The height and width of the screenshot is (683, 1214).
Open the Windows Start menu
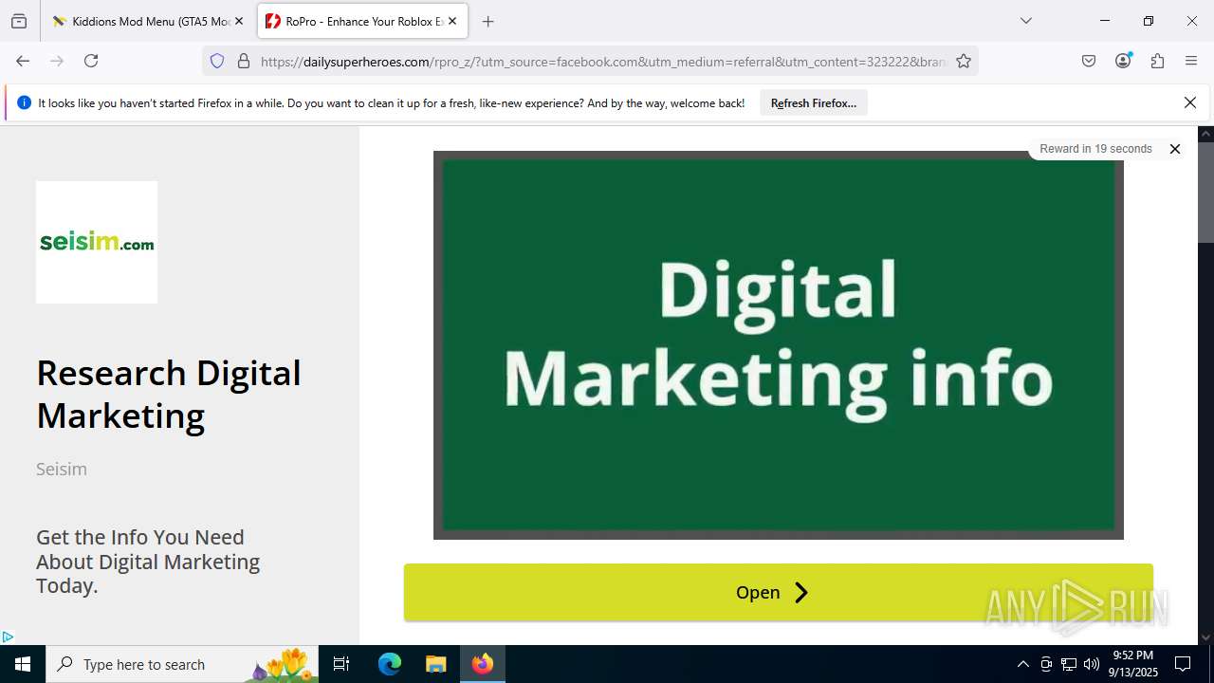point(23,664)
